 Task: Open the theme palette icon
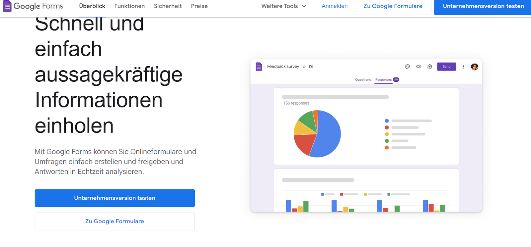click(x=408, y=67)
